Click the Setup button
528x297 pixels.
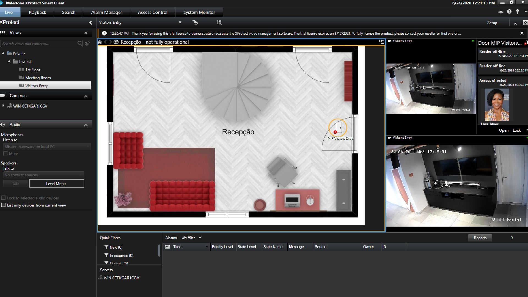[492, 23]
